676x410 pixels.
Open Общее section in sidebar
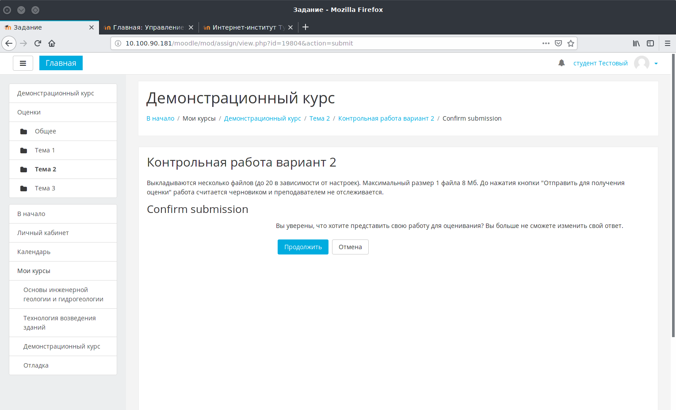pyautogui.click(x=63, y=131)
